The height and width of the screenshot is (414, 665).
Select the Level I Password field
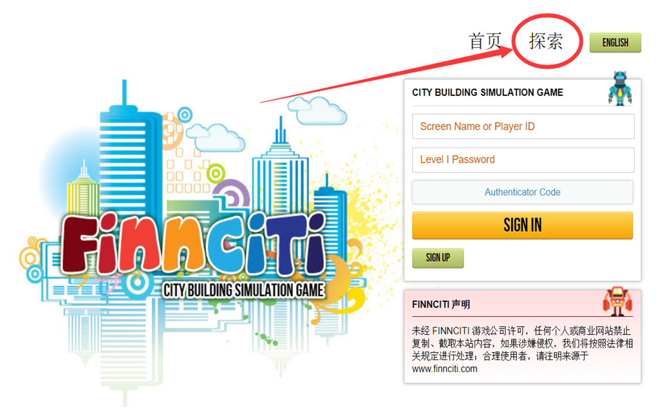coord(523,160)
